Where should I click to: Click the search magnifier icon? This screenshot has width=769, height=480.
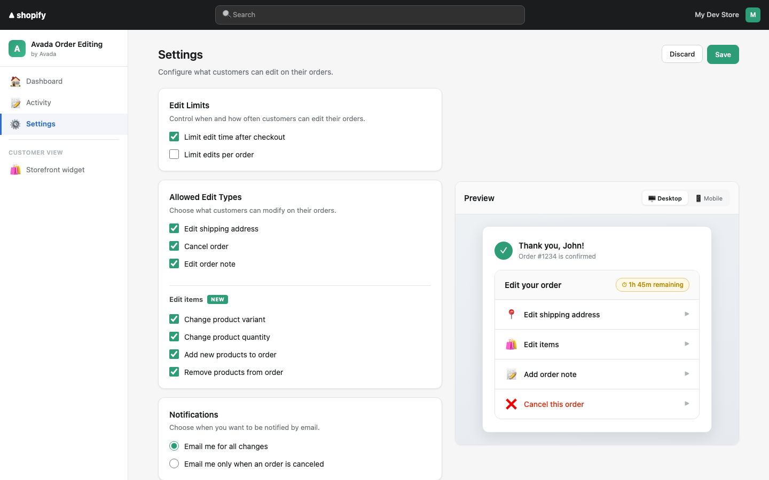(x=226, y=14)
